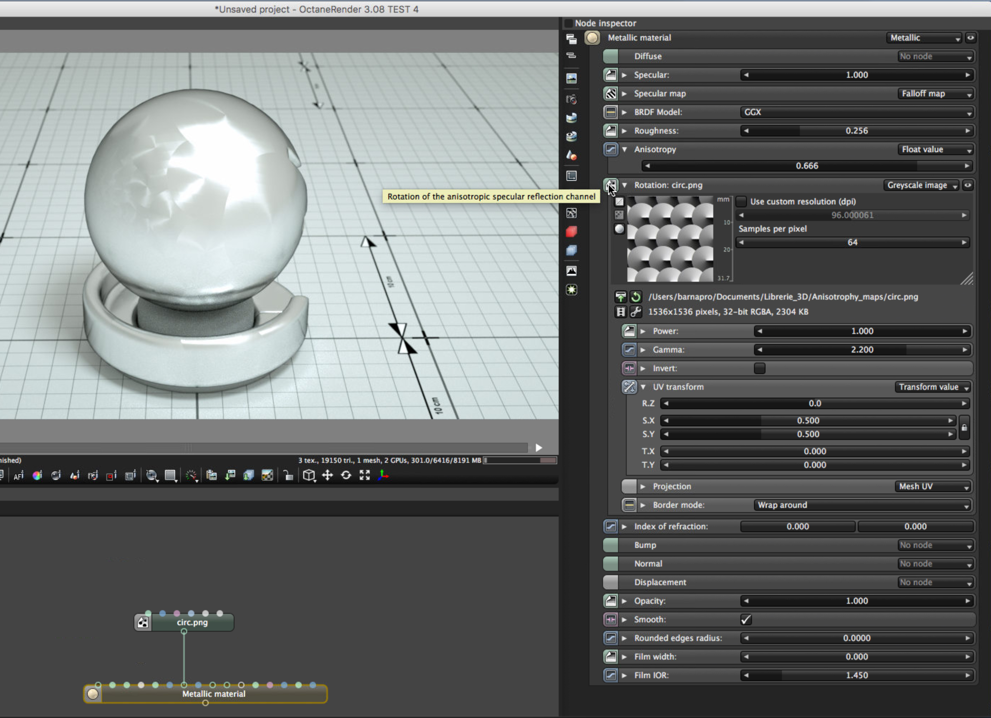The height and width of the screenshot is (718, 991).
Task: Click the white balance color picker tool
Action: click(x=37, y=476)
